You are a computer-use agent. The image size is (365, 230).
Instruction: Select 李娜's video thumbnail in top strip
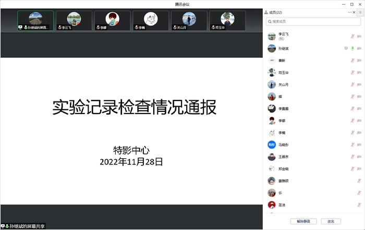(112, 21)
